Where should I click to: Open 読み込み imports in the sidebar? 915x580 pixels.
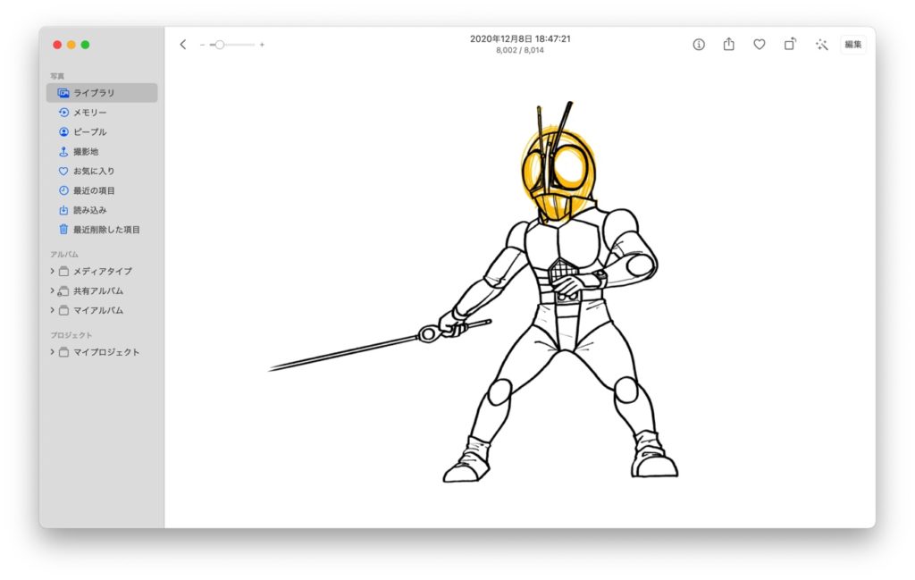coord(102,210)
